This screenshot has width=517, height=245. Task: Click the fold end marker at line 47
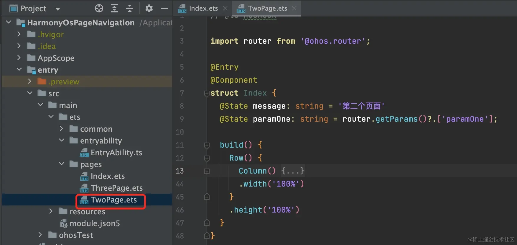(207, 223)
